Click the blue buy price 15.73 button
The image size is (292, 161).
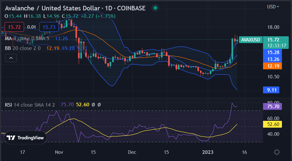pos(49,27)
